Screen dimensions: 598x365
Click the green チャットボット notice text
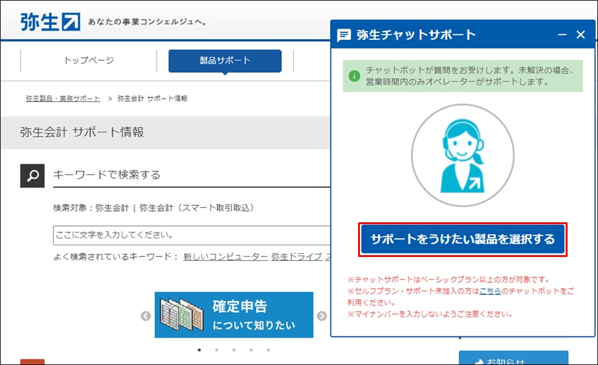[x=469, y=76]
